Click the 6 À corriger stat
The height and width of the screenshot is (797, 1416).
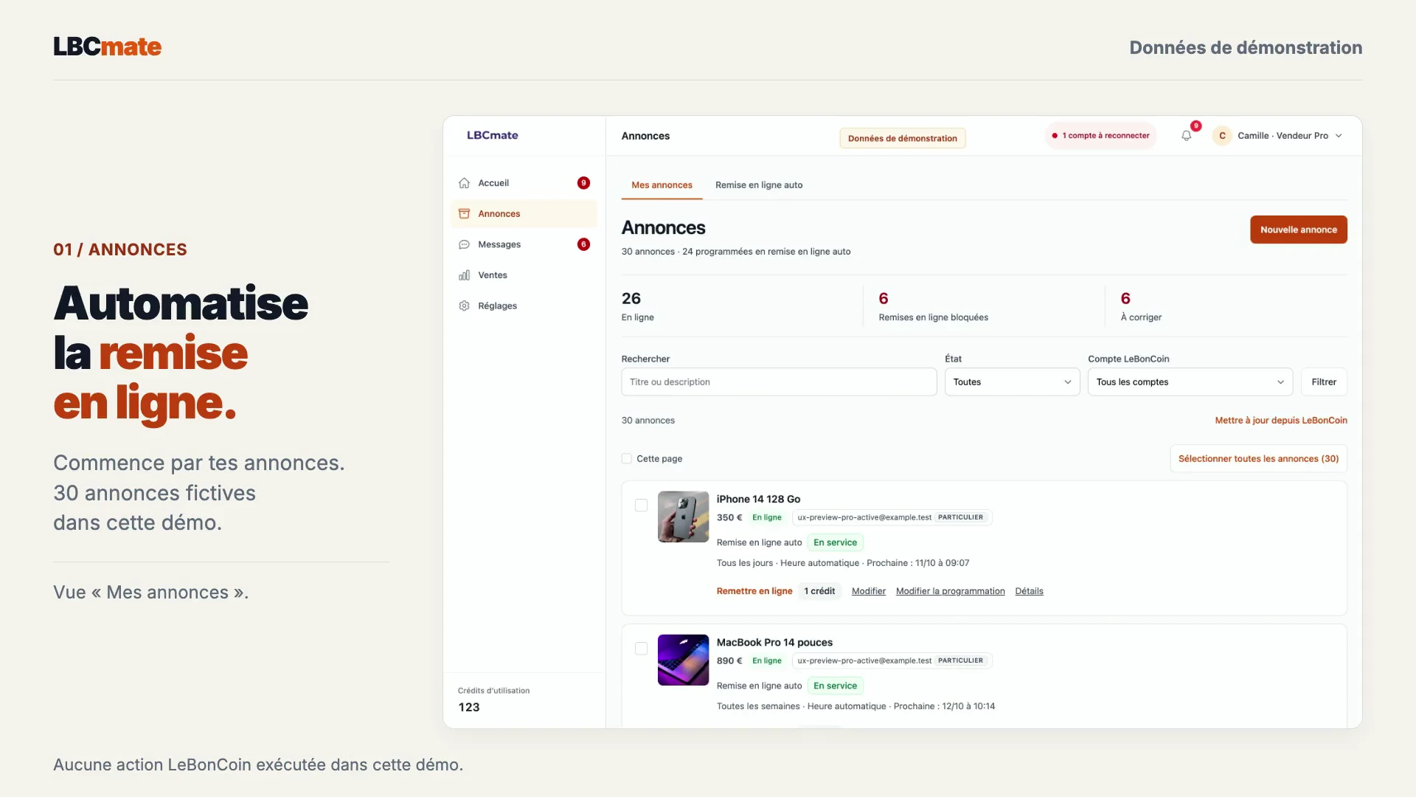1141,306
